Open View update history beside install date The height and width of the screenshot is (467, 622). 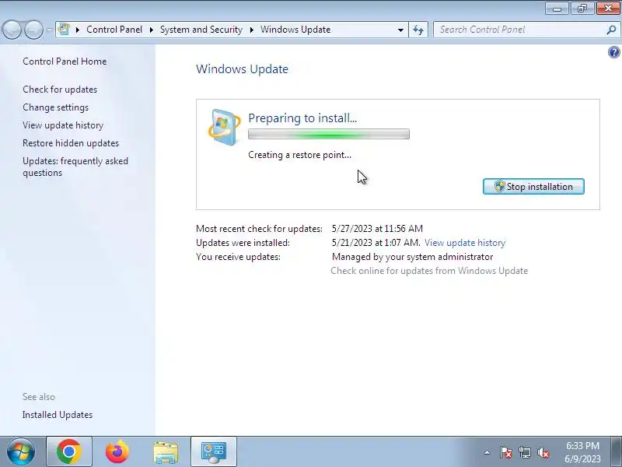[465, 243]
